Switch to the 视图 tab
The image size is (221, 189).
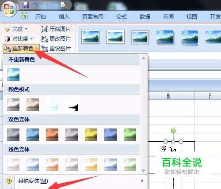pos(192,17)
